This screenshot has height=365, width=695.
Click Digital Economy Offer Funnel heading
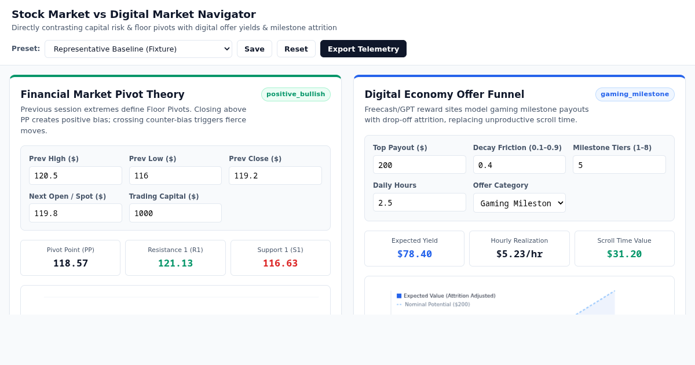(444, 94)
